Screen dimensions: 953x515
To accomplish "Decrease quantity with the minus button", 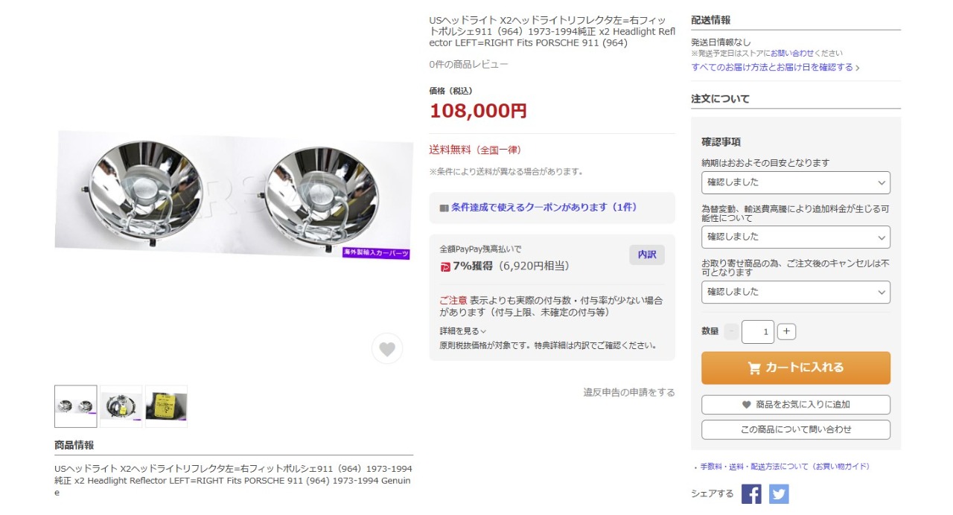I will 731,332.
